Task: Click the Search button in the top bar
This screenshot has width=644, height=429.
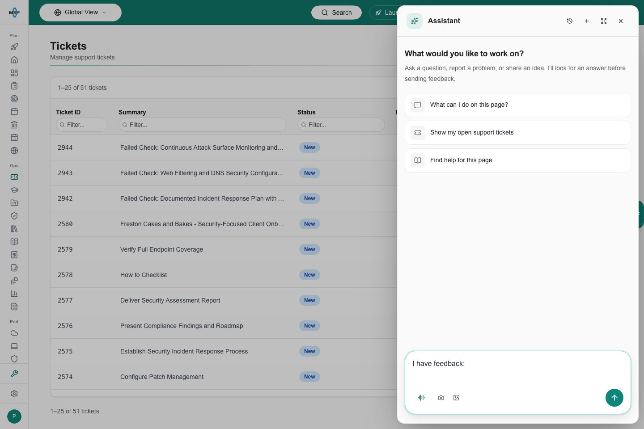Action: click(336, 13)
